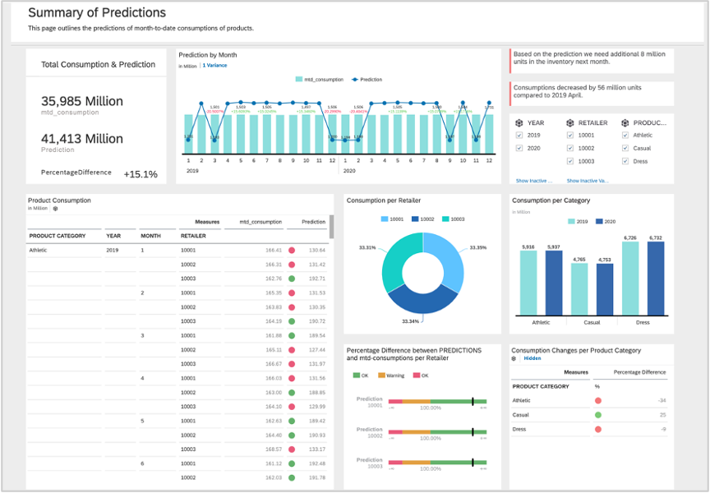Click the Hidden link in Consumption Changes
The image size is (710, 493).
[532, 358]
